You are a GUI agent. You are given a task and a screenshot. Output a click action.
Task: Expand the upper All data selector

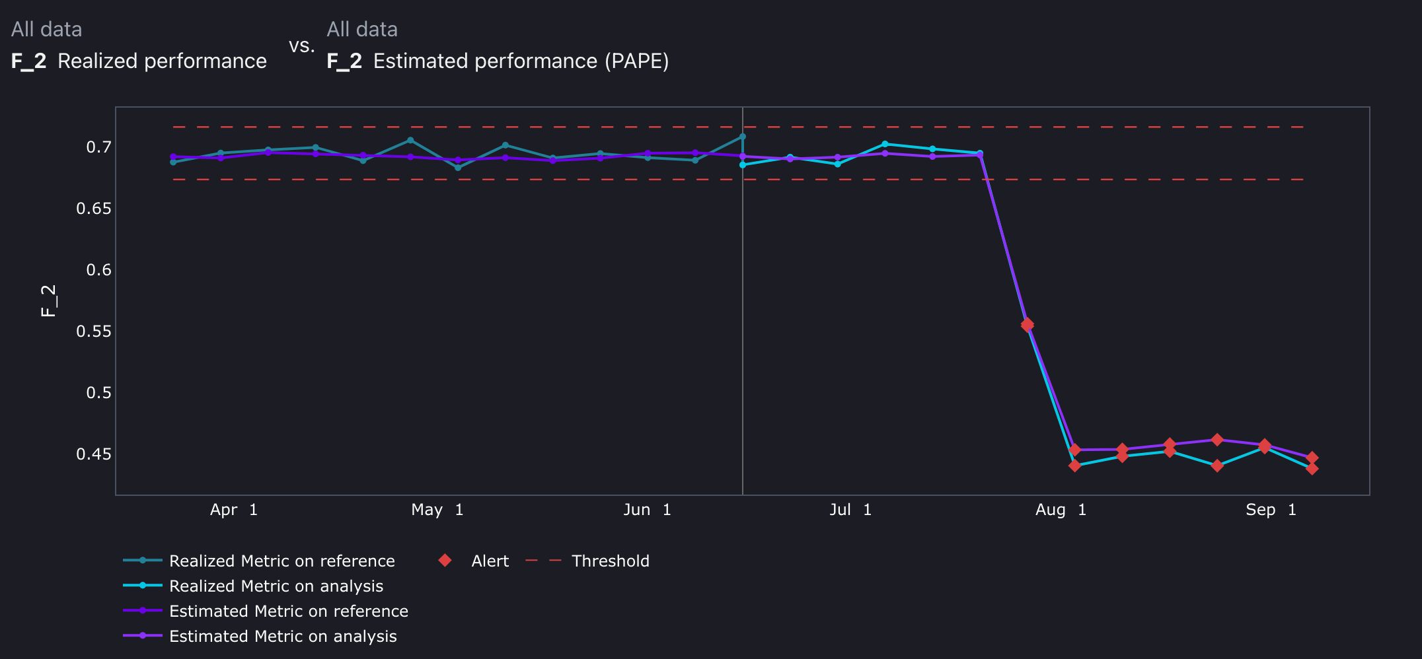[47, 28]
